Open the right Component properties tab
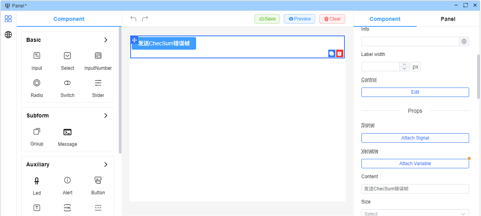 click(385, 19)
